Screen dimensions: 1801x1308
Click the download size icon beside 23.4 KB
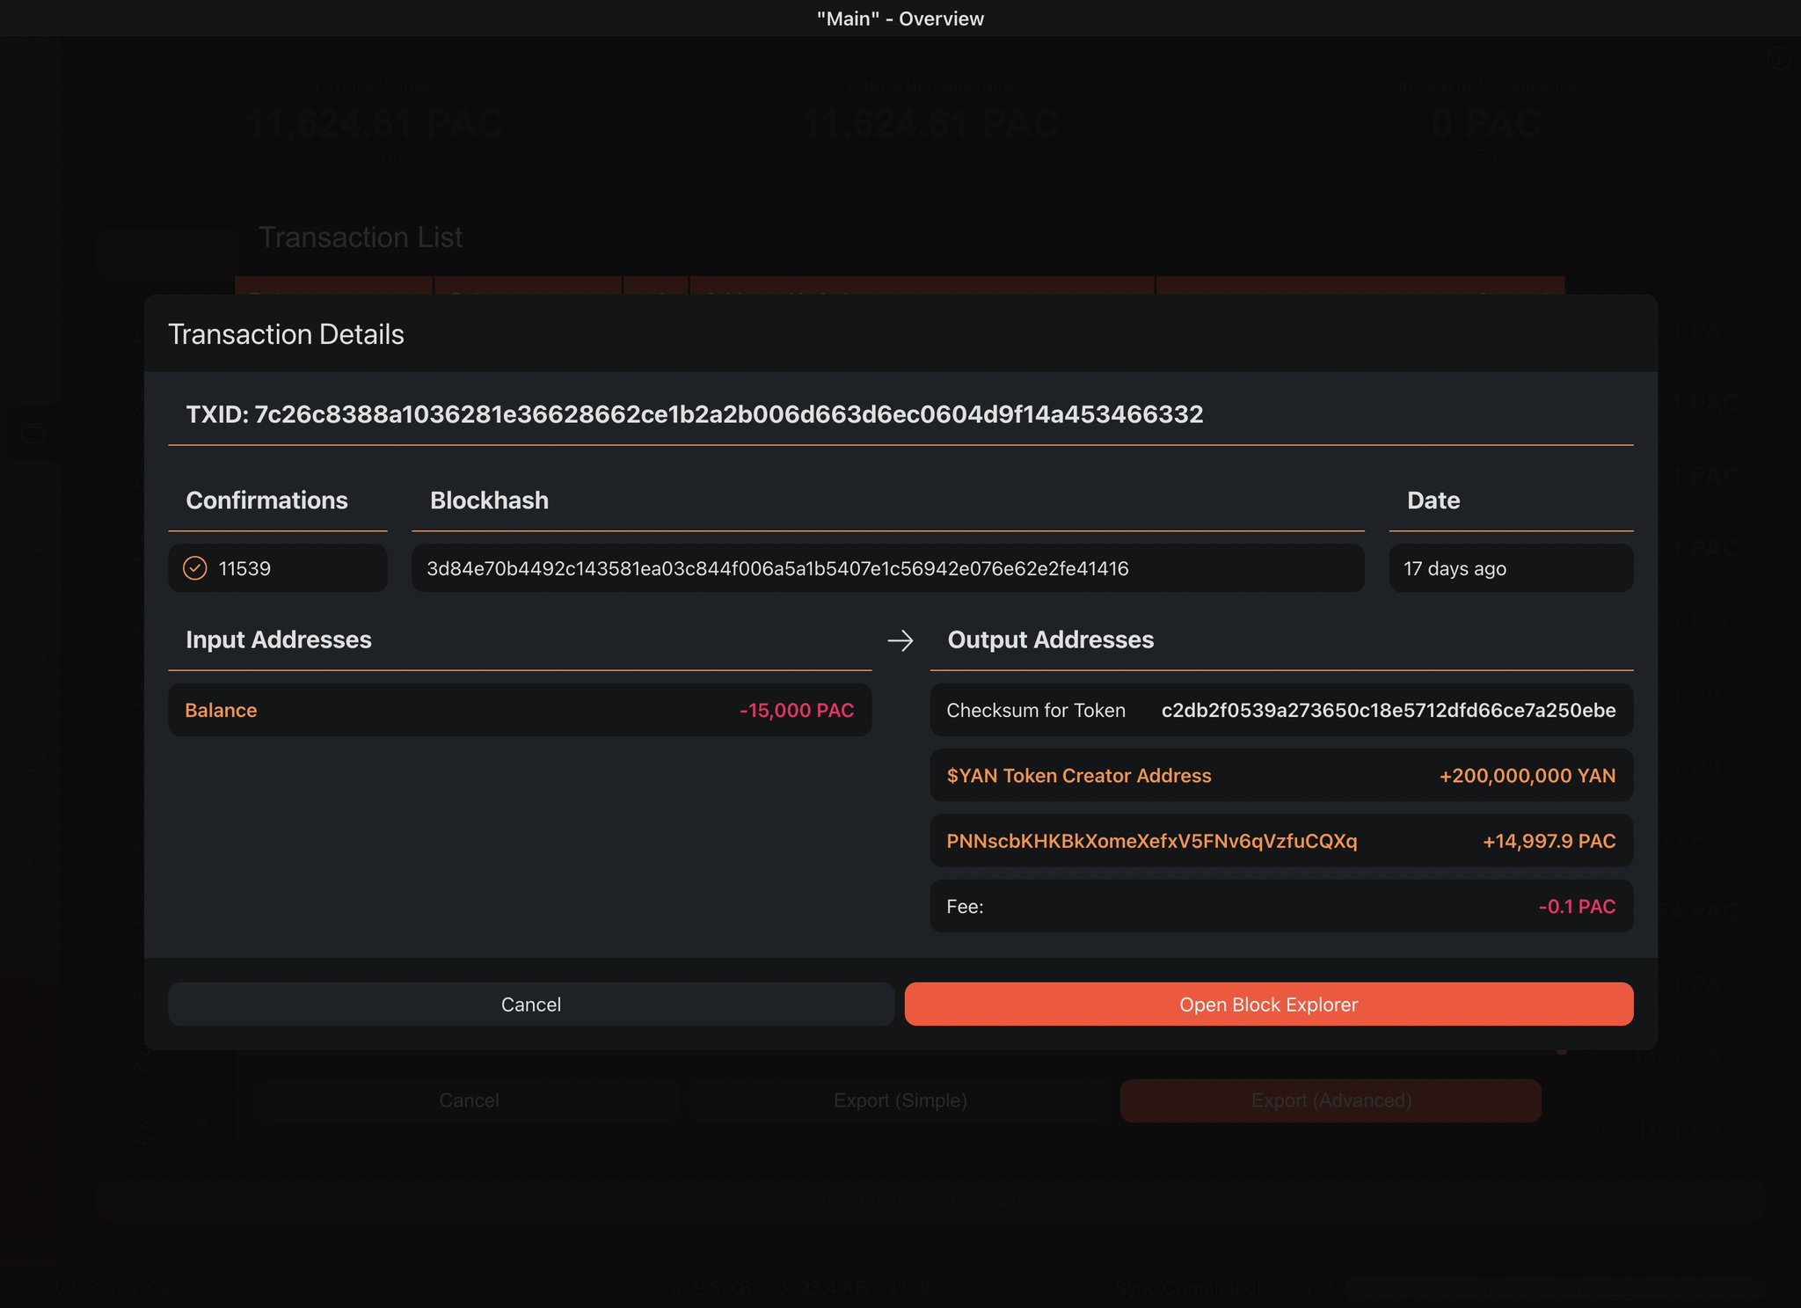(x=781, y=1287)
